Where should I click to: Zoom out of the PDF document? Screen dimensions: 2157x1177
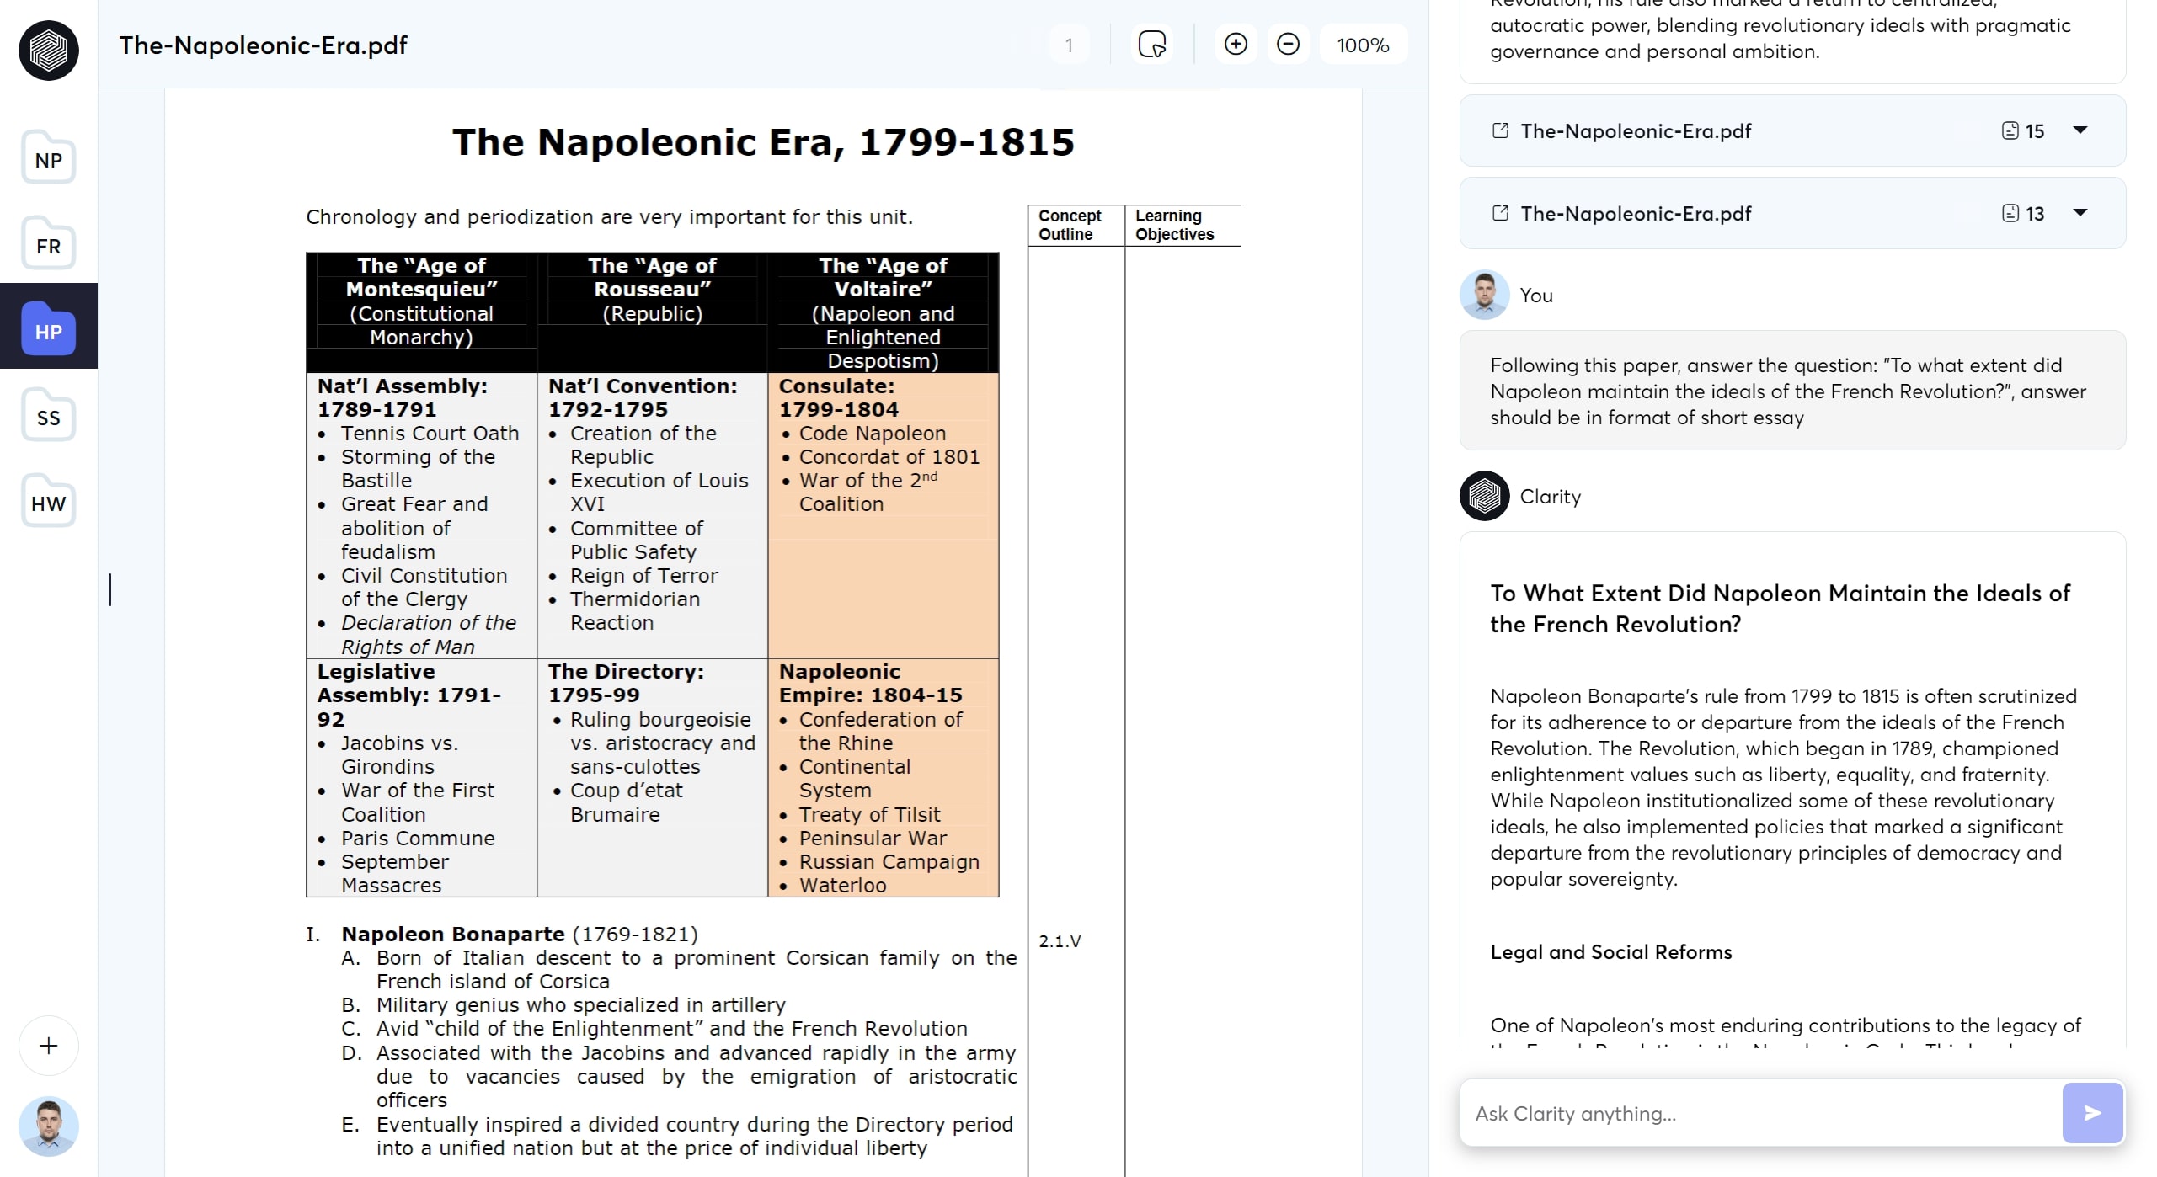pos(1287,45)
